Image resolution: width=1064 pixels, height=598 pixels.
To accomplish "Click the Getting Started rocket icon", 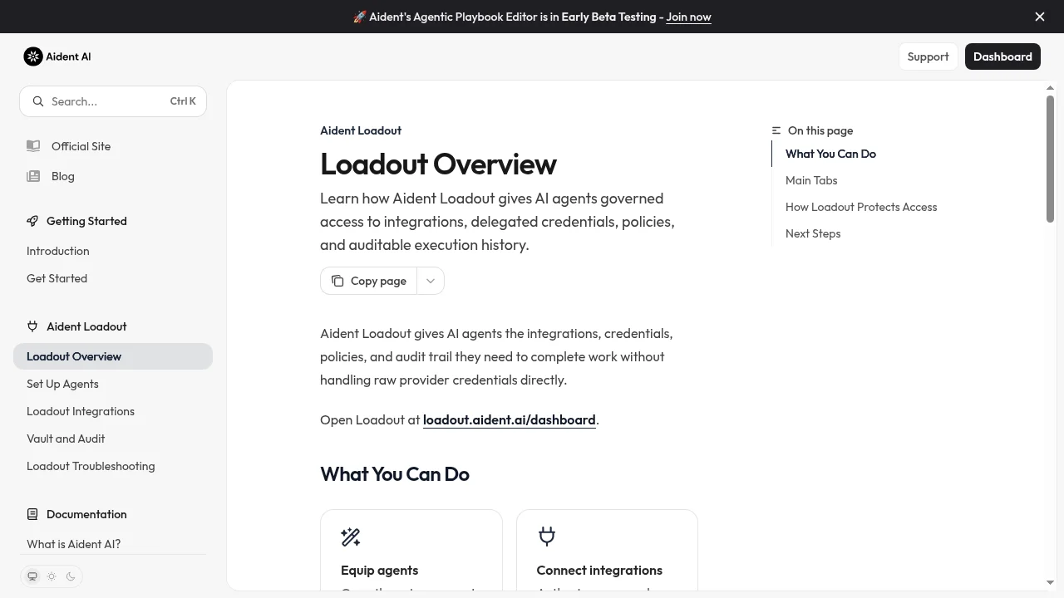I will [x=32, y=221].
